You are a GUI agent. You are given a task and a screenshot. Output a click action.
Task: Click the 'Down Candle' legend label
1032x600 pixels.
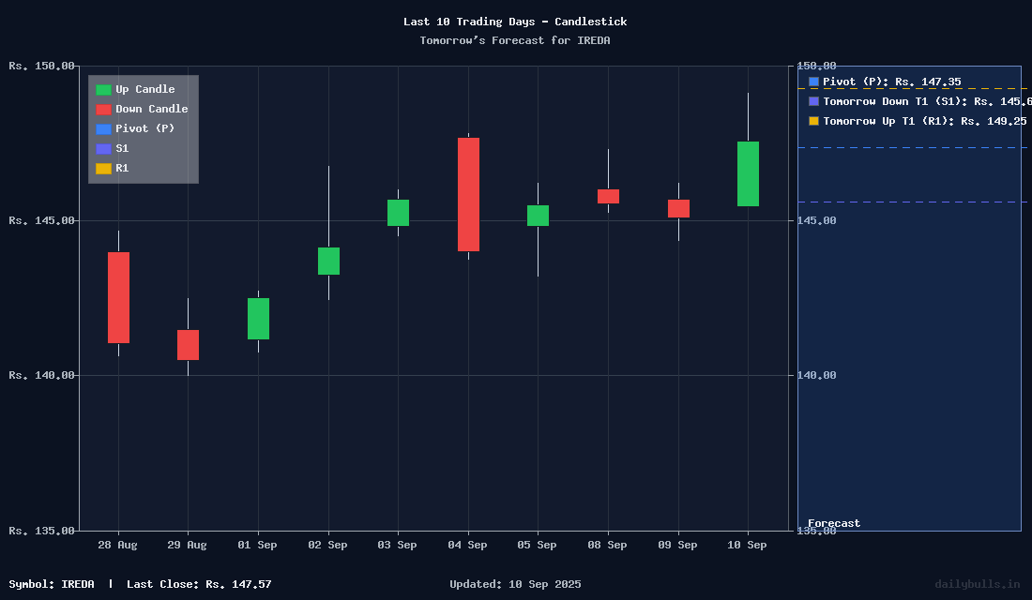152,109
